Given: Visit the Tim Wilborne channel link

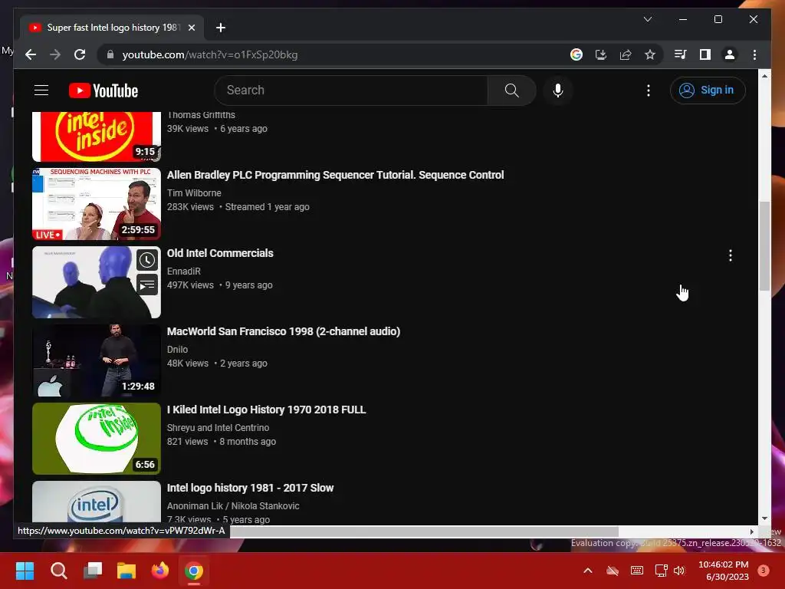Looking at the screenshot, I should click(x=194, y=192).
